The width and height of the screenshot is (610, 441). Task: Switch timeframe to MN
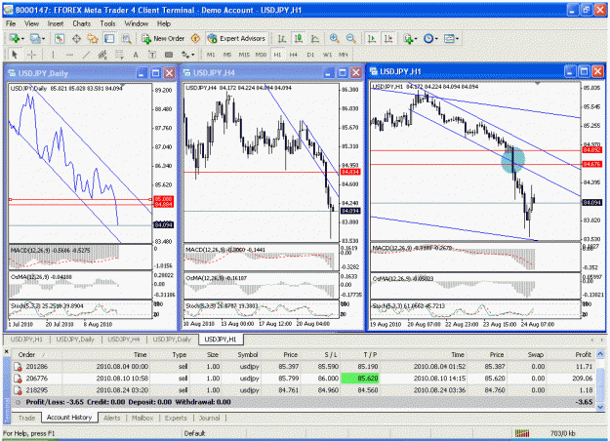coord(344,55)
